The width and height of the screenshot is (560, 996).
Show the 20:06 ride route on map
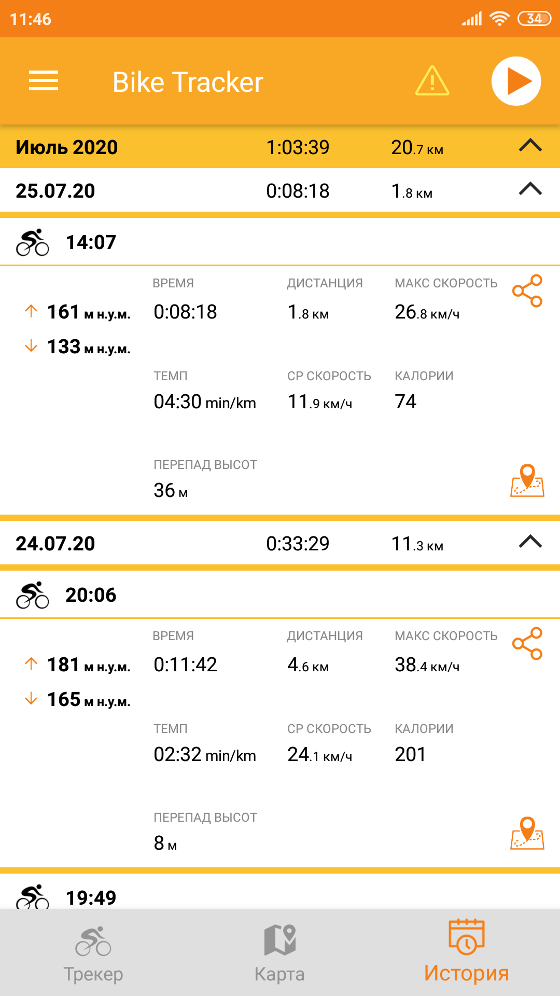pyautogui.click(x=527, y=833)
